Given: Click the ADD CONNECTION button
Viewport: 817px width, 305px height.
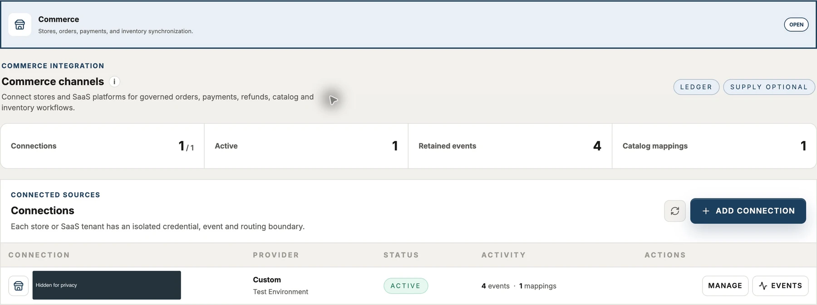Looking at the screenshot, I should [748, 211].
